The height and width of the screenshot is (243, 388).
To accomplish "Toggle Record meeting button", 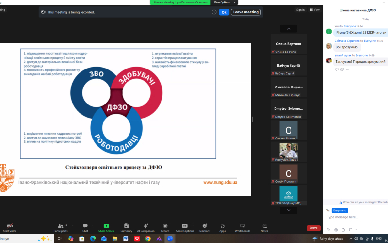I will [165, 227].
